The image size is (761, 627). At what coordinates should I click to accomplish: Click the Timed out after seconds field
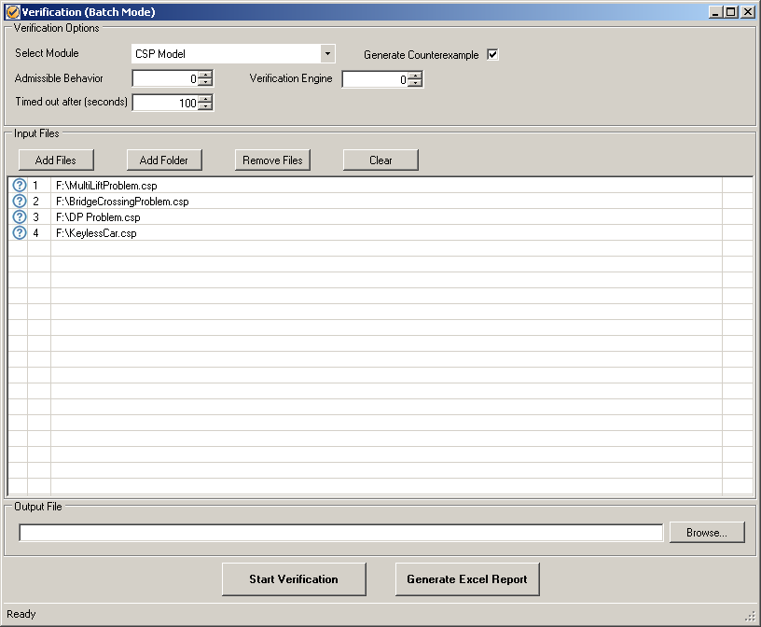(165, 104)
